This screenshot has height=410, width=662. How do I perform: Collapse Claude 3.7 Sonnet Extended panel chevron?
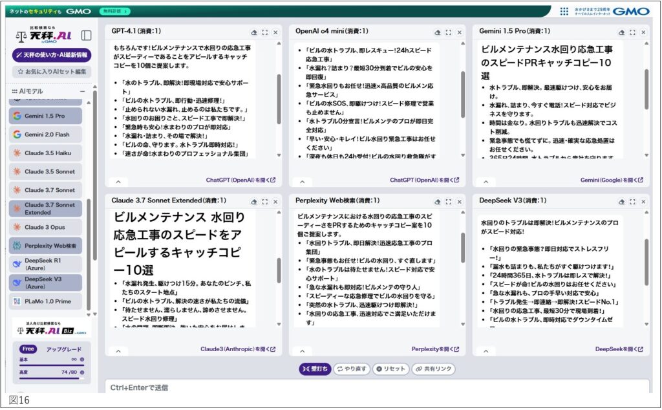(118, 351)
